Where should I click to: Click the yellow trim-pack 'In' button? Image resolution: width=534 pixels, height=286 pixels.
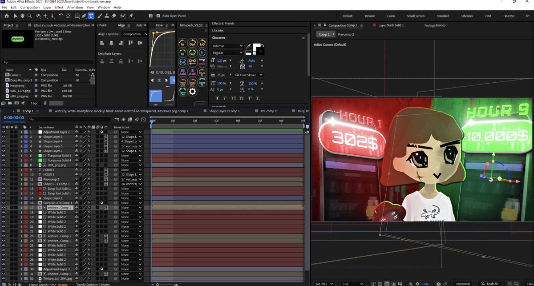182,44
